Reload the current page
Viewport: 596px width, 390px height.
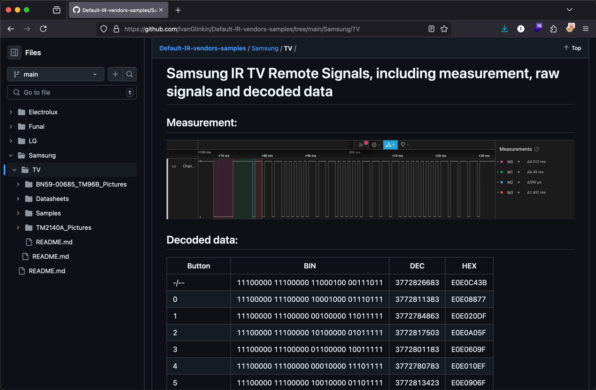(x=43, y=29)
